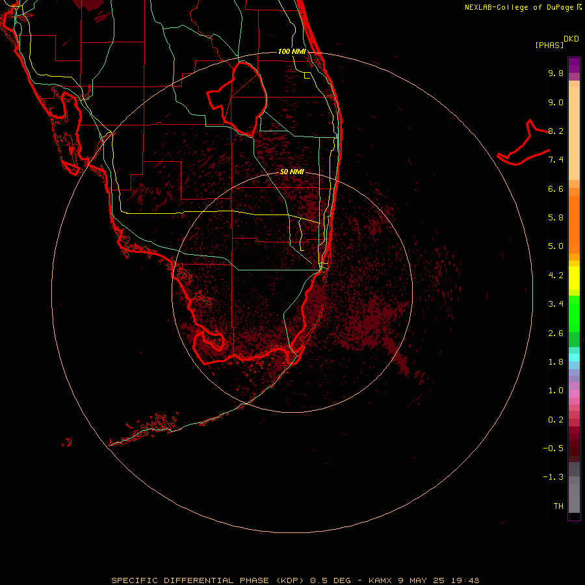The image size is (585, 585).
Task: Click the 9.8 value on color scale
Action: coord(556,73)
